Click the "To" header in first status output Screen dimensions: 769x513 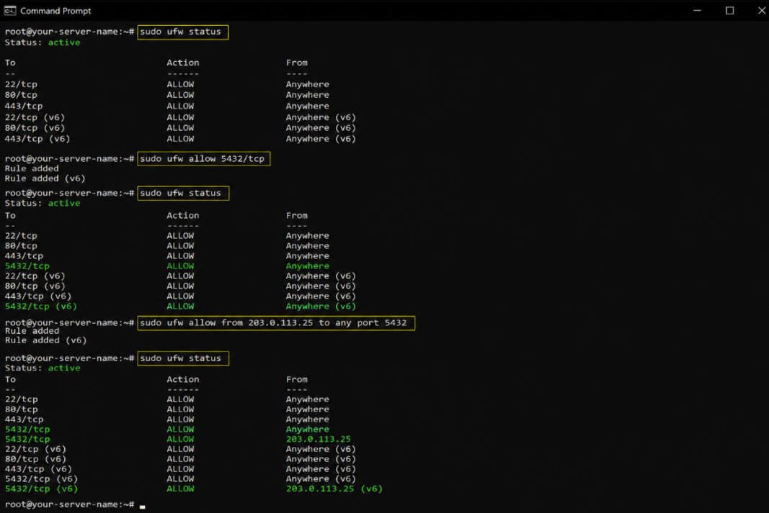point(10,63)
